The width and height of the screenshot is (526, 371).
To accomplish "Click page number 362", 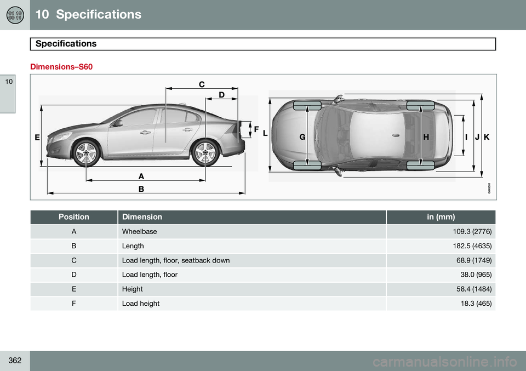I will (15, 361).
